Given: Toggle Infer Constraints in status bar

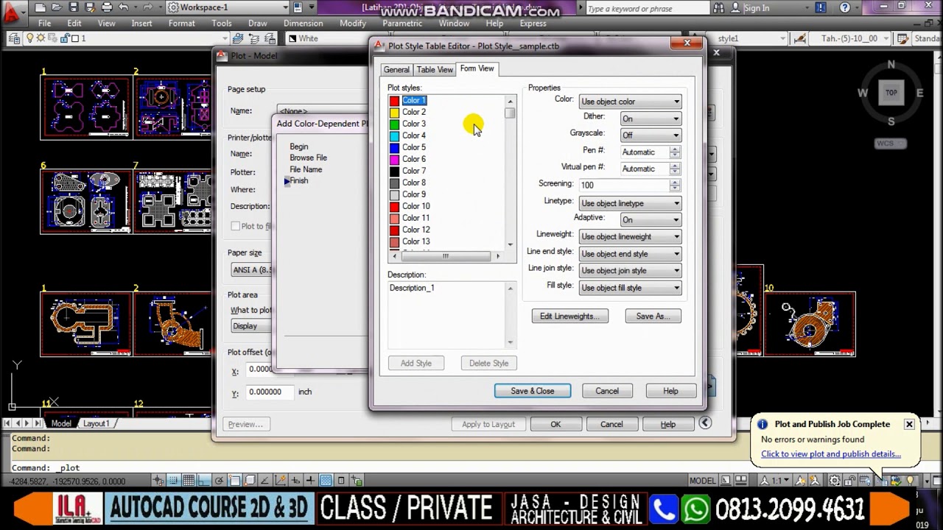Looking at the screenshot, I should pos(160,481).
